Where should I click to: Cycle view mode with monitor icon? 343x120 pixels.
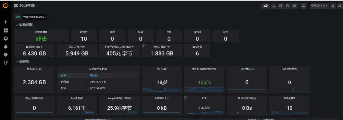coord(304,6)
